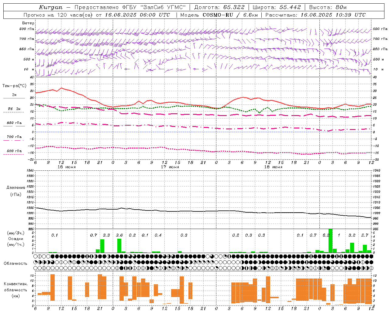Click the precipitation value "6.2"
This screenshot has height=311, width=389.
(326, 235)
